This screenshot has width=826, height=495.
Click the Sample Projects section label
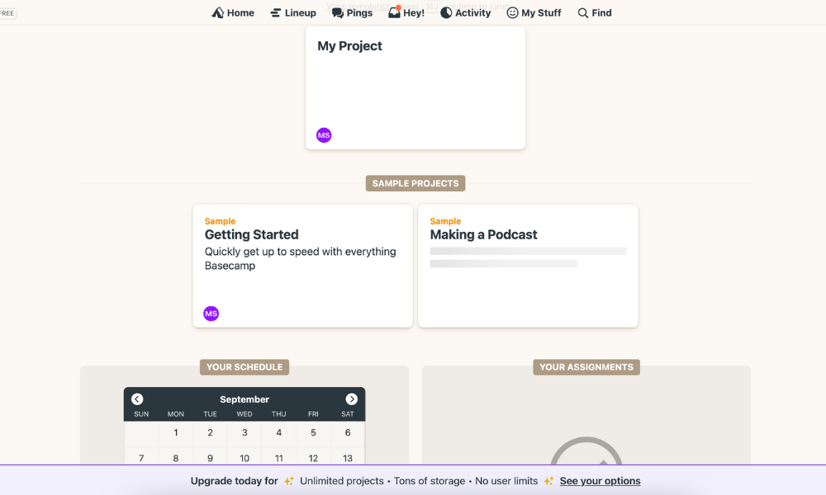[x=415, y=183]
